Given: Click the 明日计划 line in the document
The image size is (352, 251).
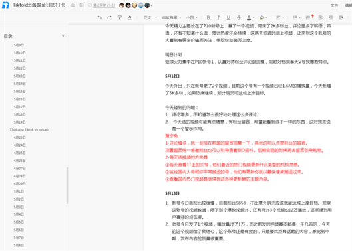Looking at the screenshot, I should 175,55.
